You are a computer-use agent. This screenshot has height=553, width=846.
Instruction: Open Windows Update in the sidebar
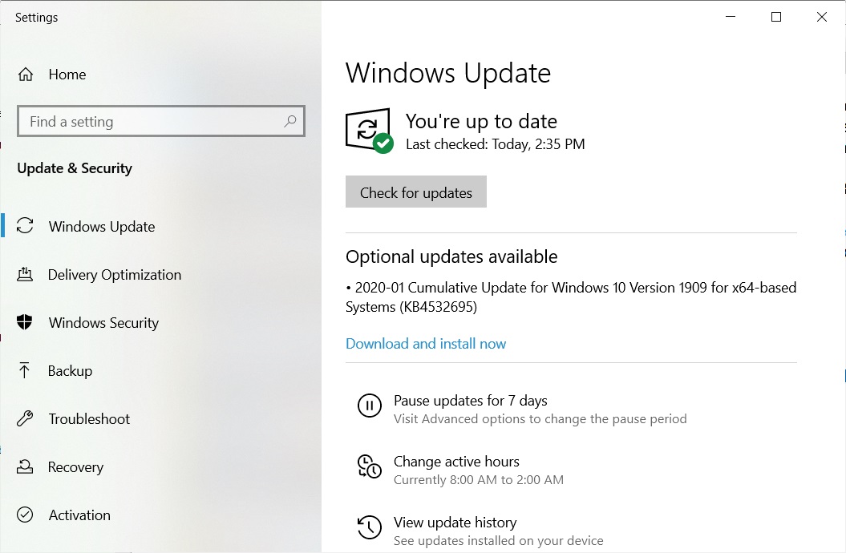click(x=101, y=226)
